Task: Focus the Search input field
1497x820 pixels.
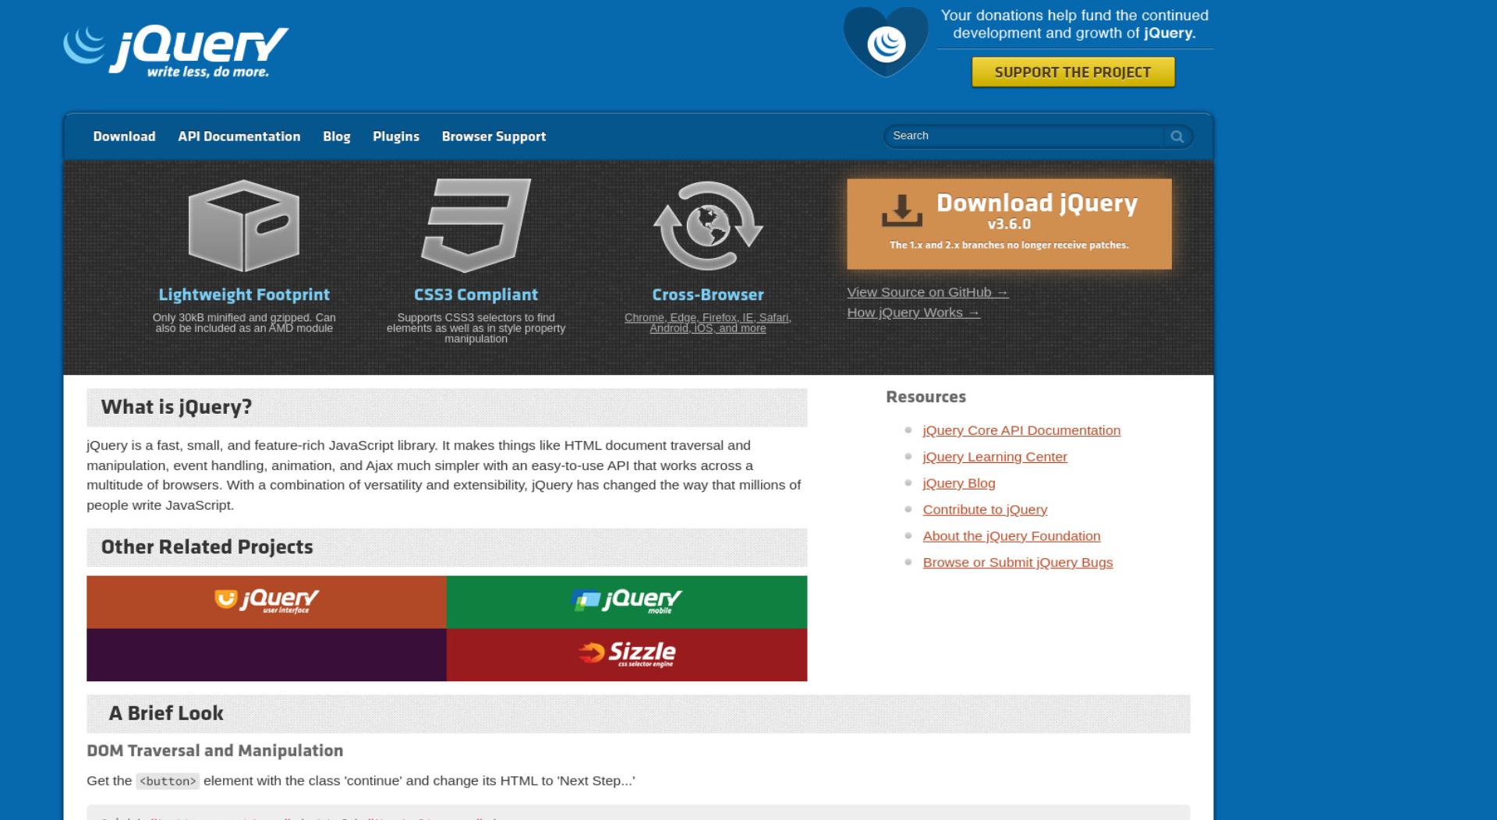Action: coord(1024,136)
